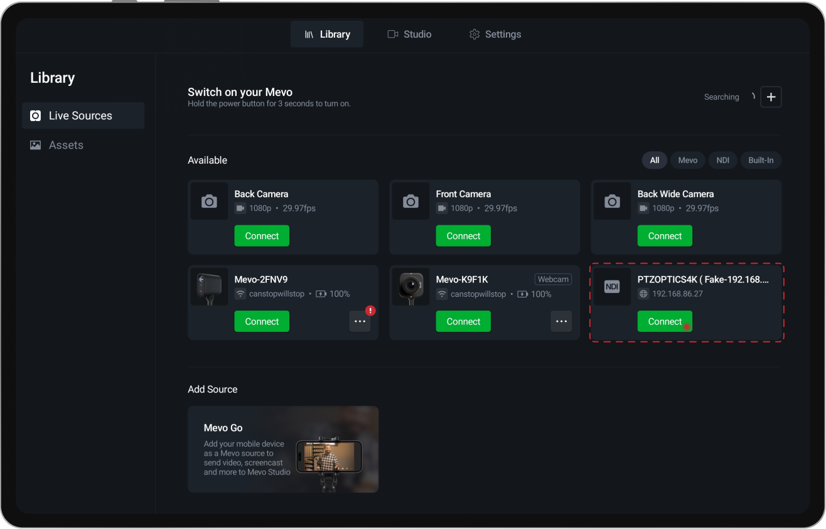
Task: Show only Built-In sources
Action: click(x=761, y=160)
